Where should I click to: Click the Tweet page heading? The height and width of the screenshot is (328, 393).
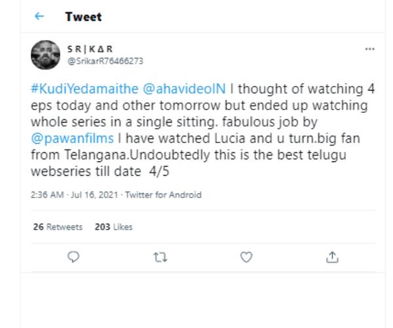point(83,16)
